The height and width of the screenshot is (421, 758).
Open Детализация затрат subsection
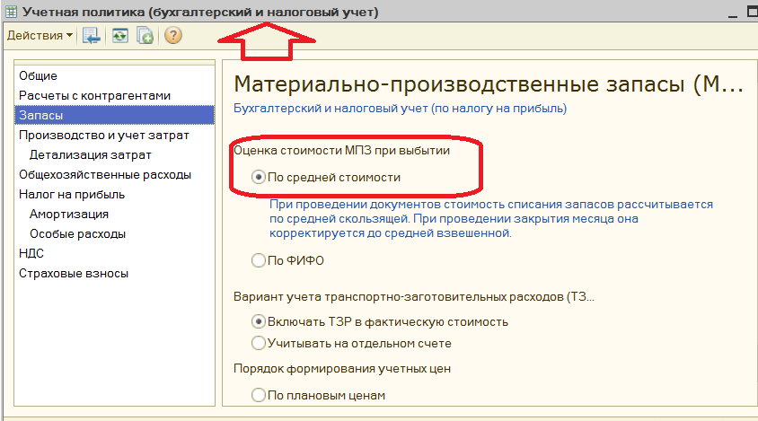pyautogui.click(x=115, y=155)
